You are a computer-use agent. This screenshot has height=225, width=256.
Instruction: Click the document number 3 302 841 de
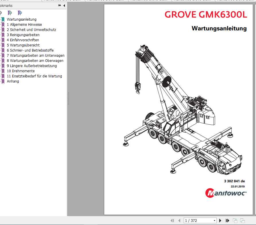tap(234, 181)
